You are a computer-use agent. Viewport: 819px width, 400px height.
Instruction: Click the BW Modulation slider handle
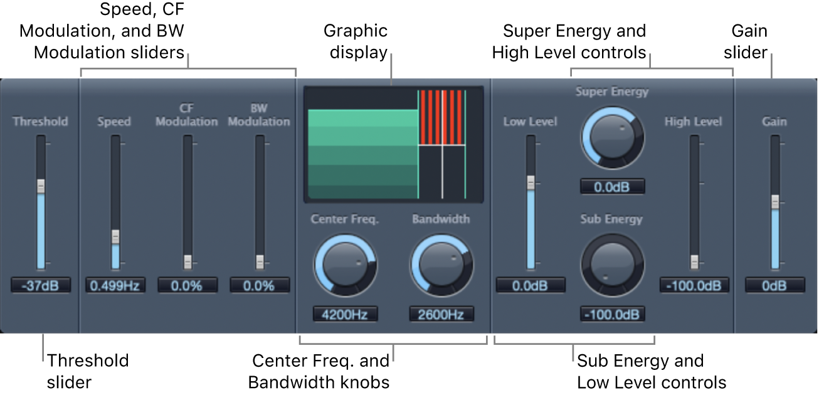(x=260, y=261)
